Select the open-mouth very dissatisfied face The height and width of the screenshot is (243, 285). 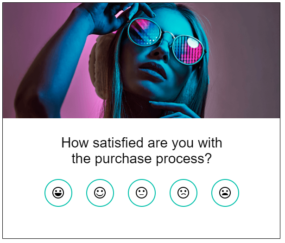(225, 192)
